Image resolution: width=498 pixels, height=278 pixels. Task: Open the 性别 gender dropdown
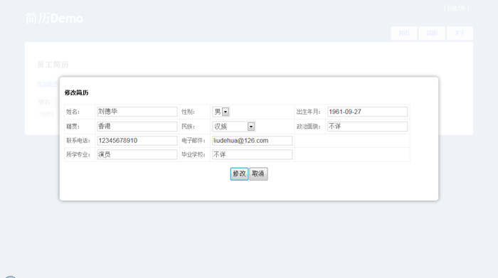221,112
